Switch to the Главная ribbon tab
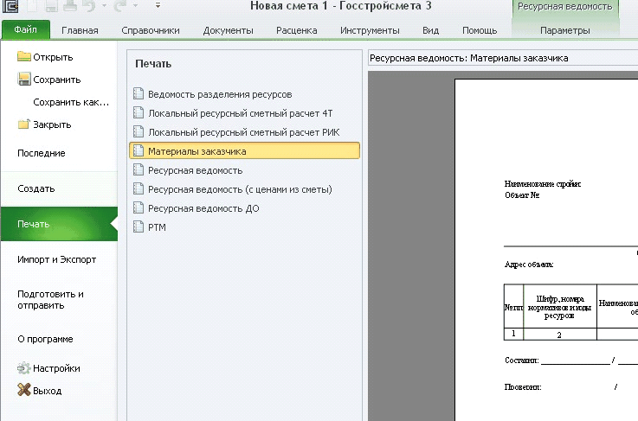The width and height of the screenshot is (638, 421). (x=80, y=31)
